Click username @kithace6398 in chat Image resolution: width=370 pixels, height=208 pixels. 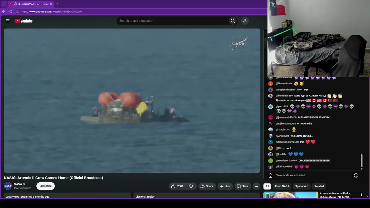284,167
